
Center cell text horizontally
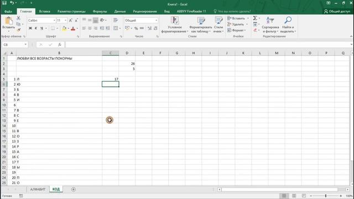point(90,28)
